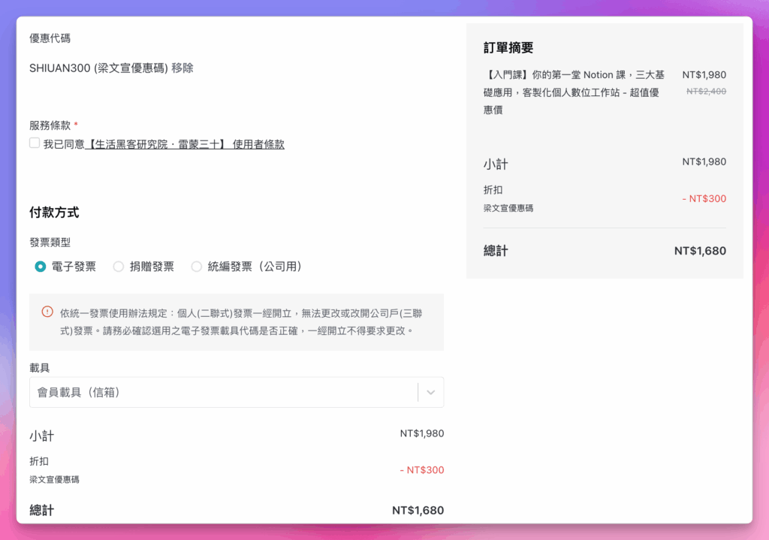Screen dimensions: 769x540
Task: Remove the SHIUAN300 coupon code
Action: click(x=182, y=68)
